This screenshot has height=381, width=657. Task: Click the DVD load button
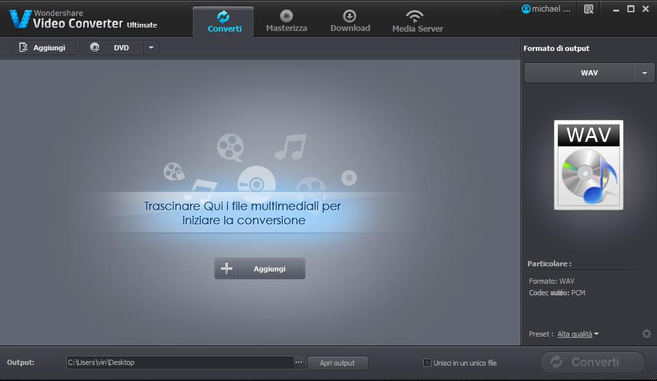[x=114, y=48]
